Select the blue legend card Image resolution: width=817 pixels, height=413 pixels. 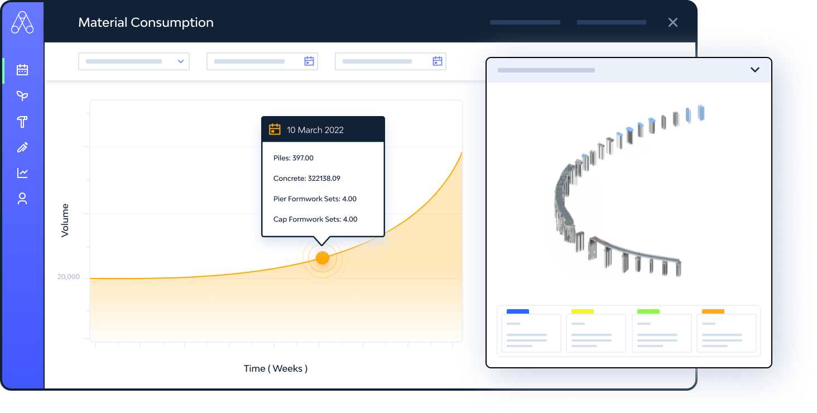coord(531,332)
